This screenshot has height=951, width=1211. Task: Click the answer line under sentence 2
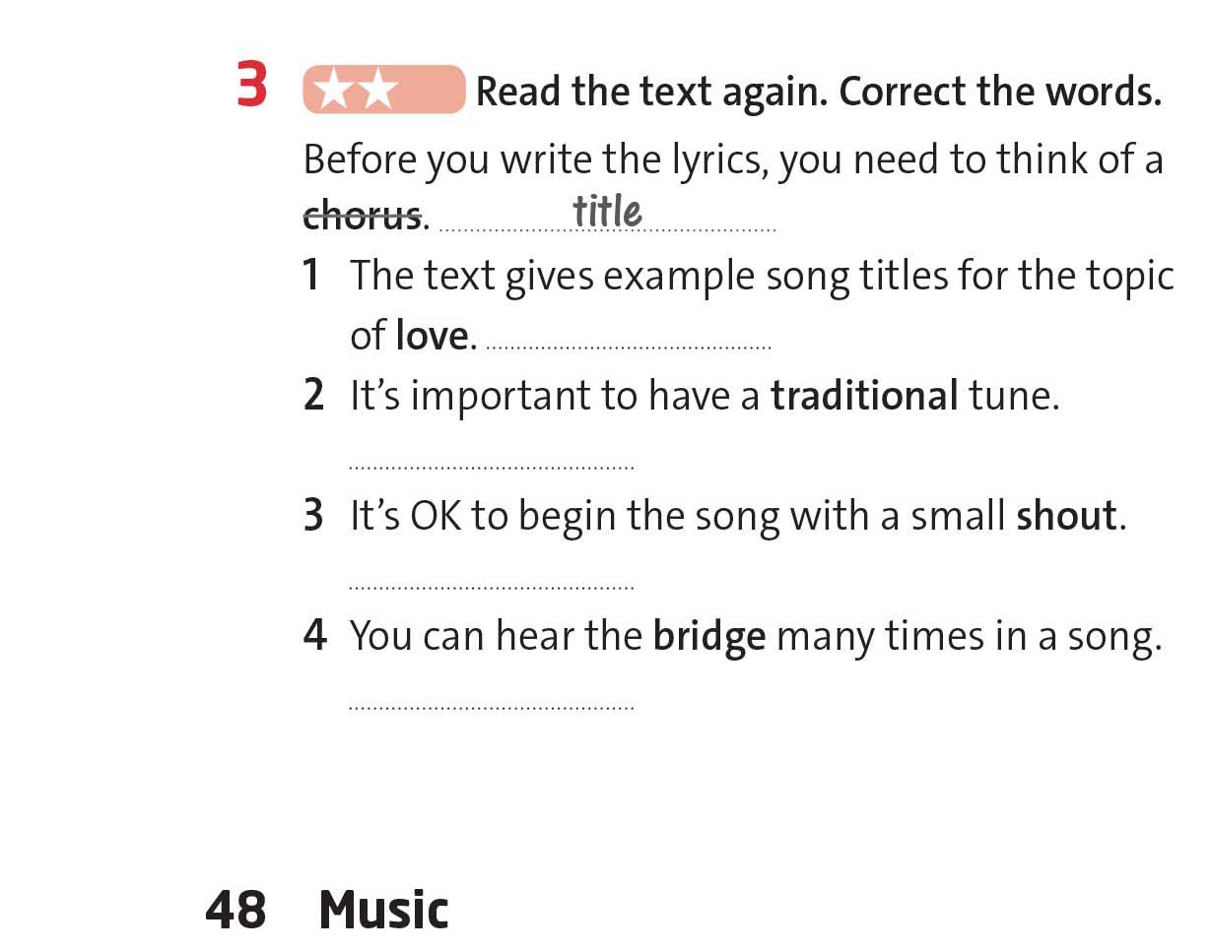[491, 468]
